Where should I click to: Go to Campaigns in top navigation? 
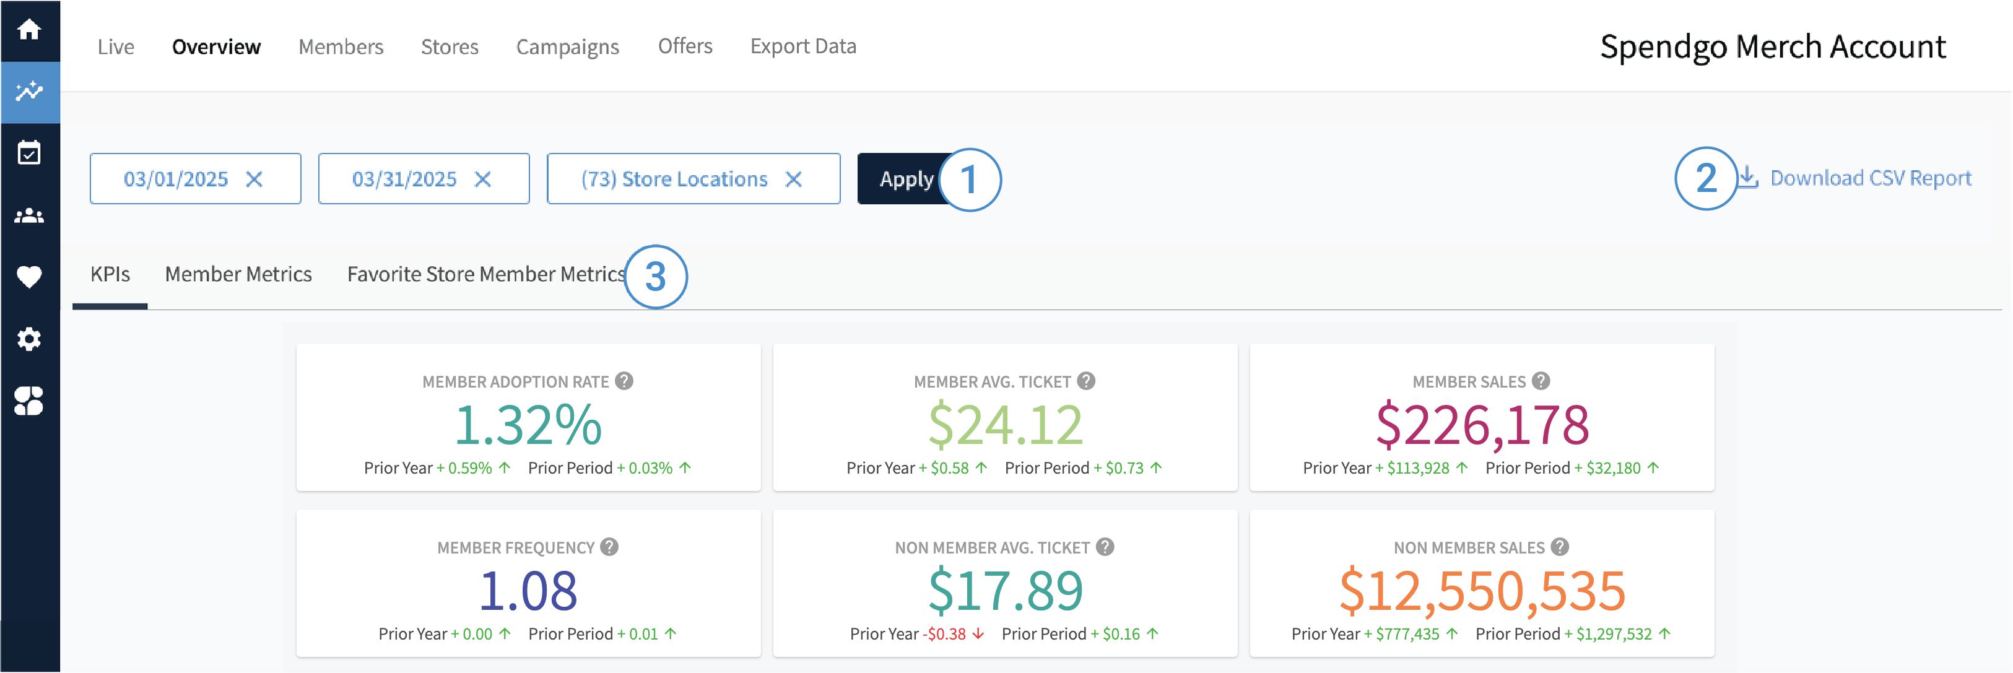567,47
